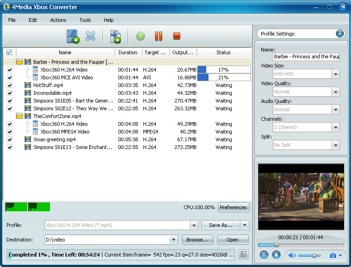Click the film icon of Simpsons S02E12
This screenshot has width=351, height=267.
tap(28, 108)
